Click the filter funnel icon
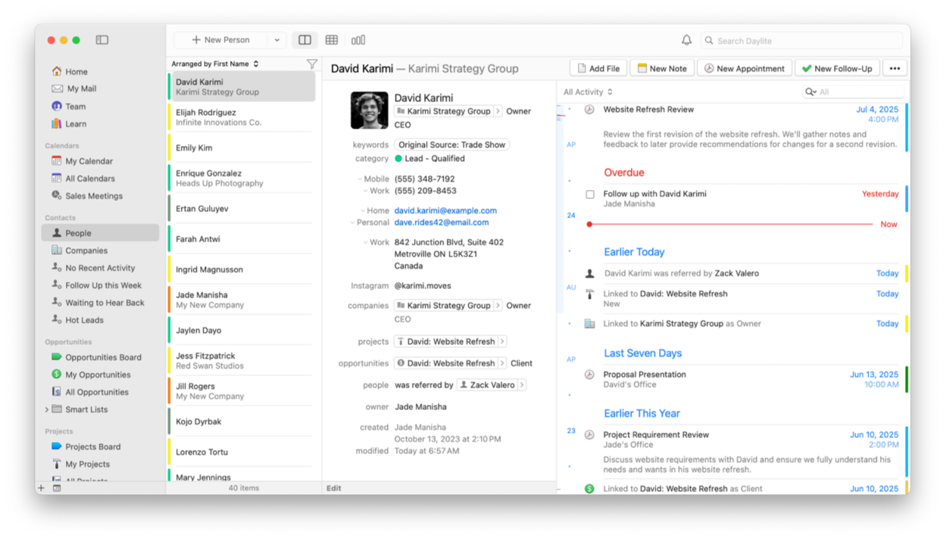This screenshot has height=541, width=946. (x=311, y=64)
